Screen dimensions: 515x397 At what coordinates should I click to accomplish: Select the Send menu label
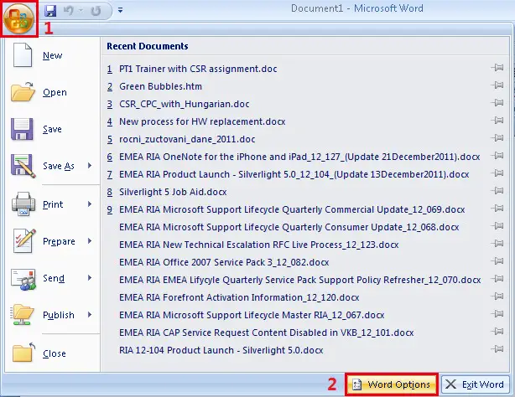coord(54,278)
